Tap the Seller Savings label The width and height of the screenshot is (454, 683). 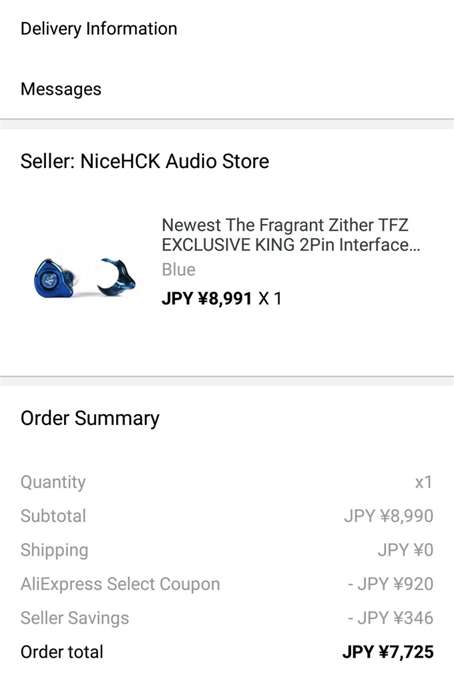[75, 618]
